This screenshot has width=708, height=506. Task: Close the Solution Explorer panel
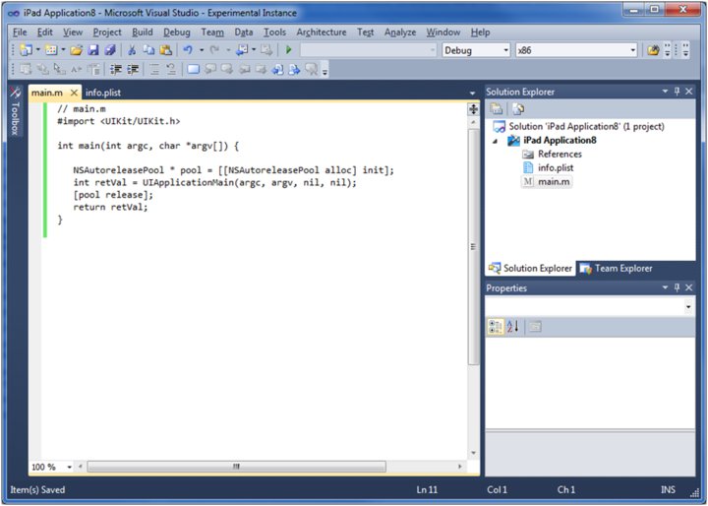[689, 92]
